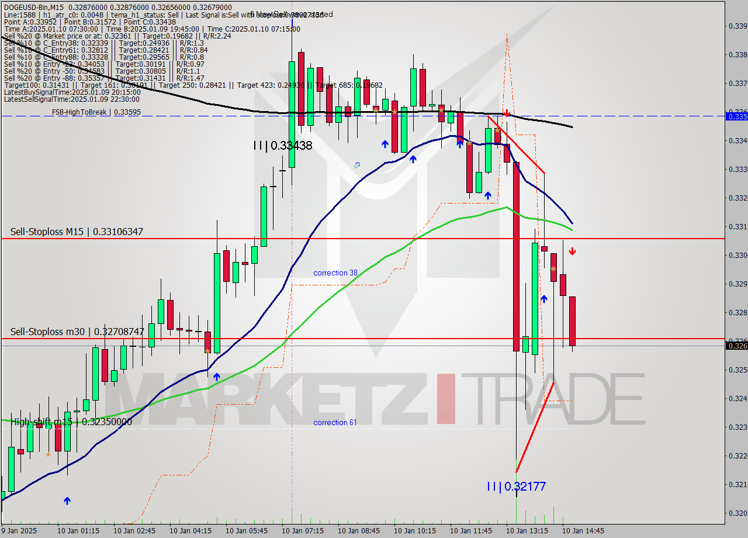Click the blue 0.335 price tag on the axis
The width and height of the screenshot is (748, 538).
[x=736, y=116]
